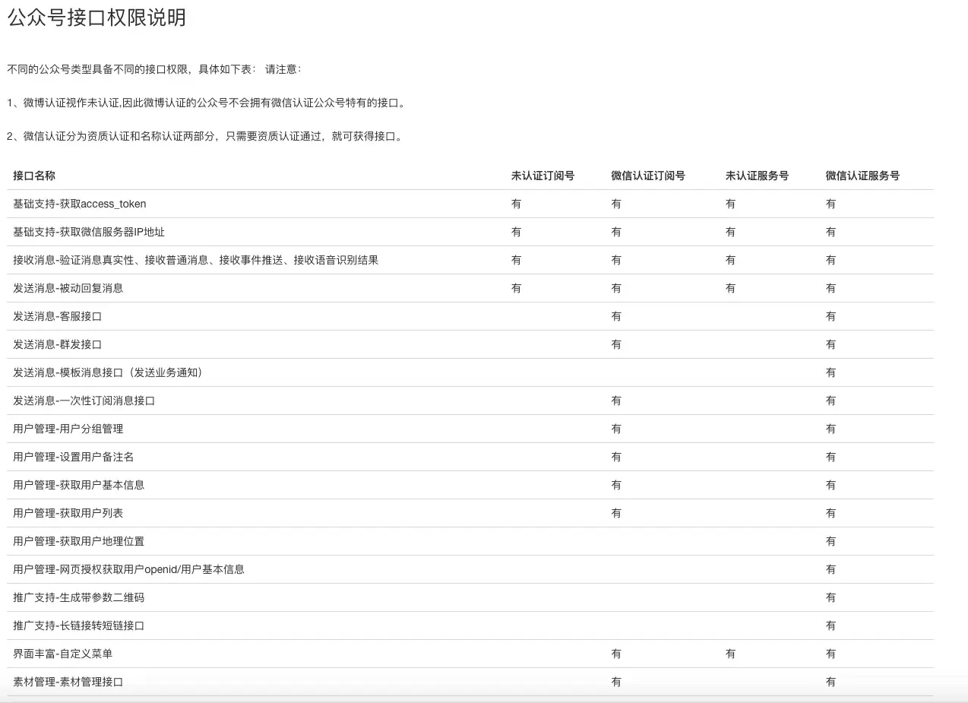The width and height of the screenshot is (968, 703).
Task: Click 有 under 微信认证服务号 for 生成带参数二维码
Action: click(x=830, y=597)
